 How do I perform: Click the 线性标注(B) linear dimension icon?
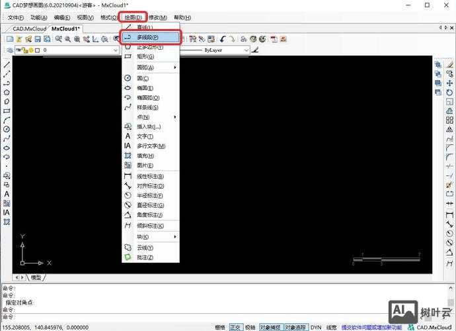coord(128,176)
